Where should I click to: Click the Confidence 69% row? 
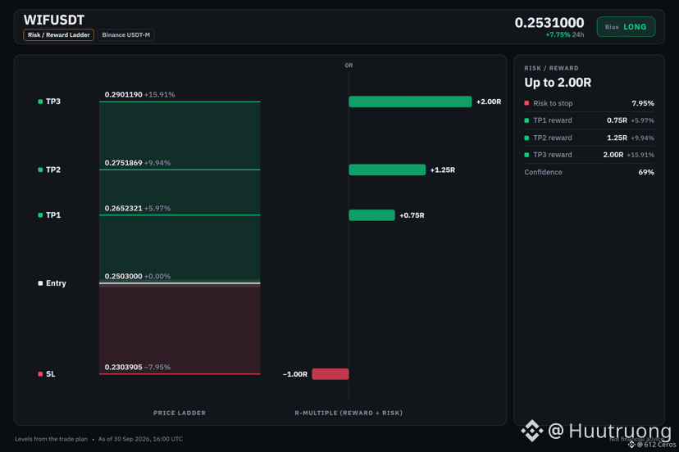pos(589,172)
